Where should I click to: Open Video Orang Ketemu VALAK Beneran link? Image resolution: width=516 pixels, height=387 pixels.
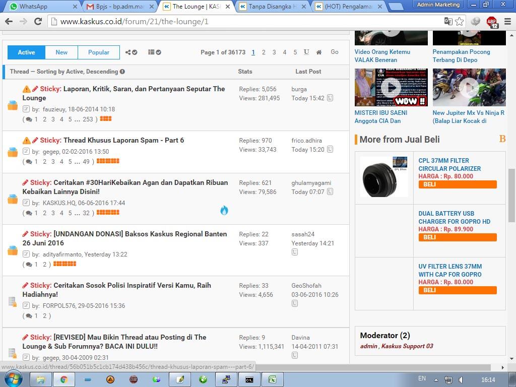click(x=382, y=56)
